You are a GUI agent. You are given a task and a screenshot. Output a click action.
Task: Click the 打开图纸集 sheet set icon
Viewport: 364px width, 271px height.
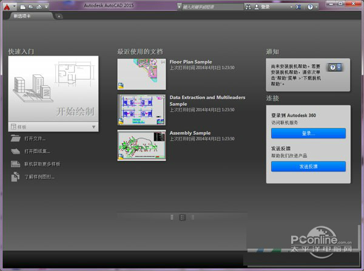tap(16, 151)
